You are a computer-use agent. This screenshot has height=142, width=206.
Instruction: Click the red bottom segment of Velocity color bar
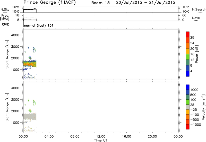[188, 127]
